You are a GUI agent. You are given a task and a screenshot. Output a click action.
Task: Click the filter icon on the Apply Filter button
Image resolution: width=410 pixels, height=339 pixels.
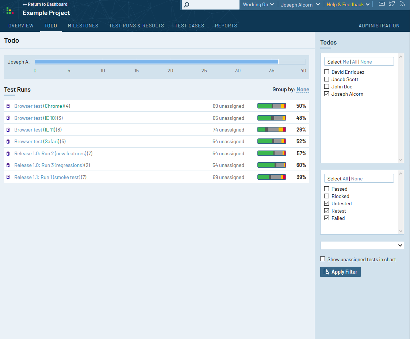coord(326,272)
